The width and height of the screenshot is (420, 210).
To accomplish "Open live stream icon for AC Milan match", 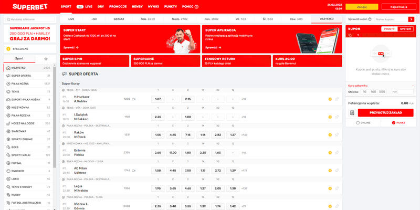I will 134,170.
